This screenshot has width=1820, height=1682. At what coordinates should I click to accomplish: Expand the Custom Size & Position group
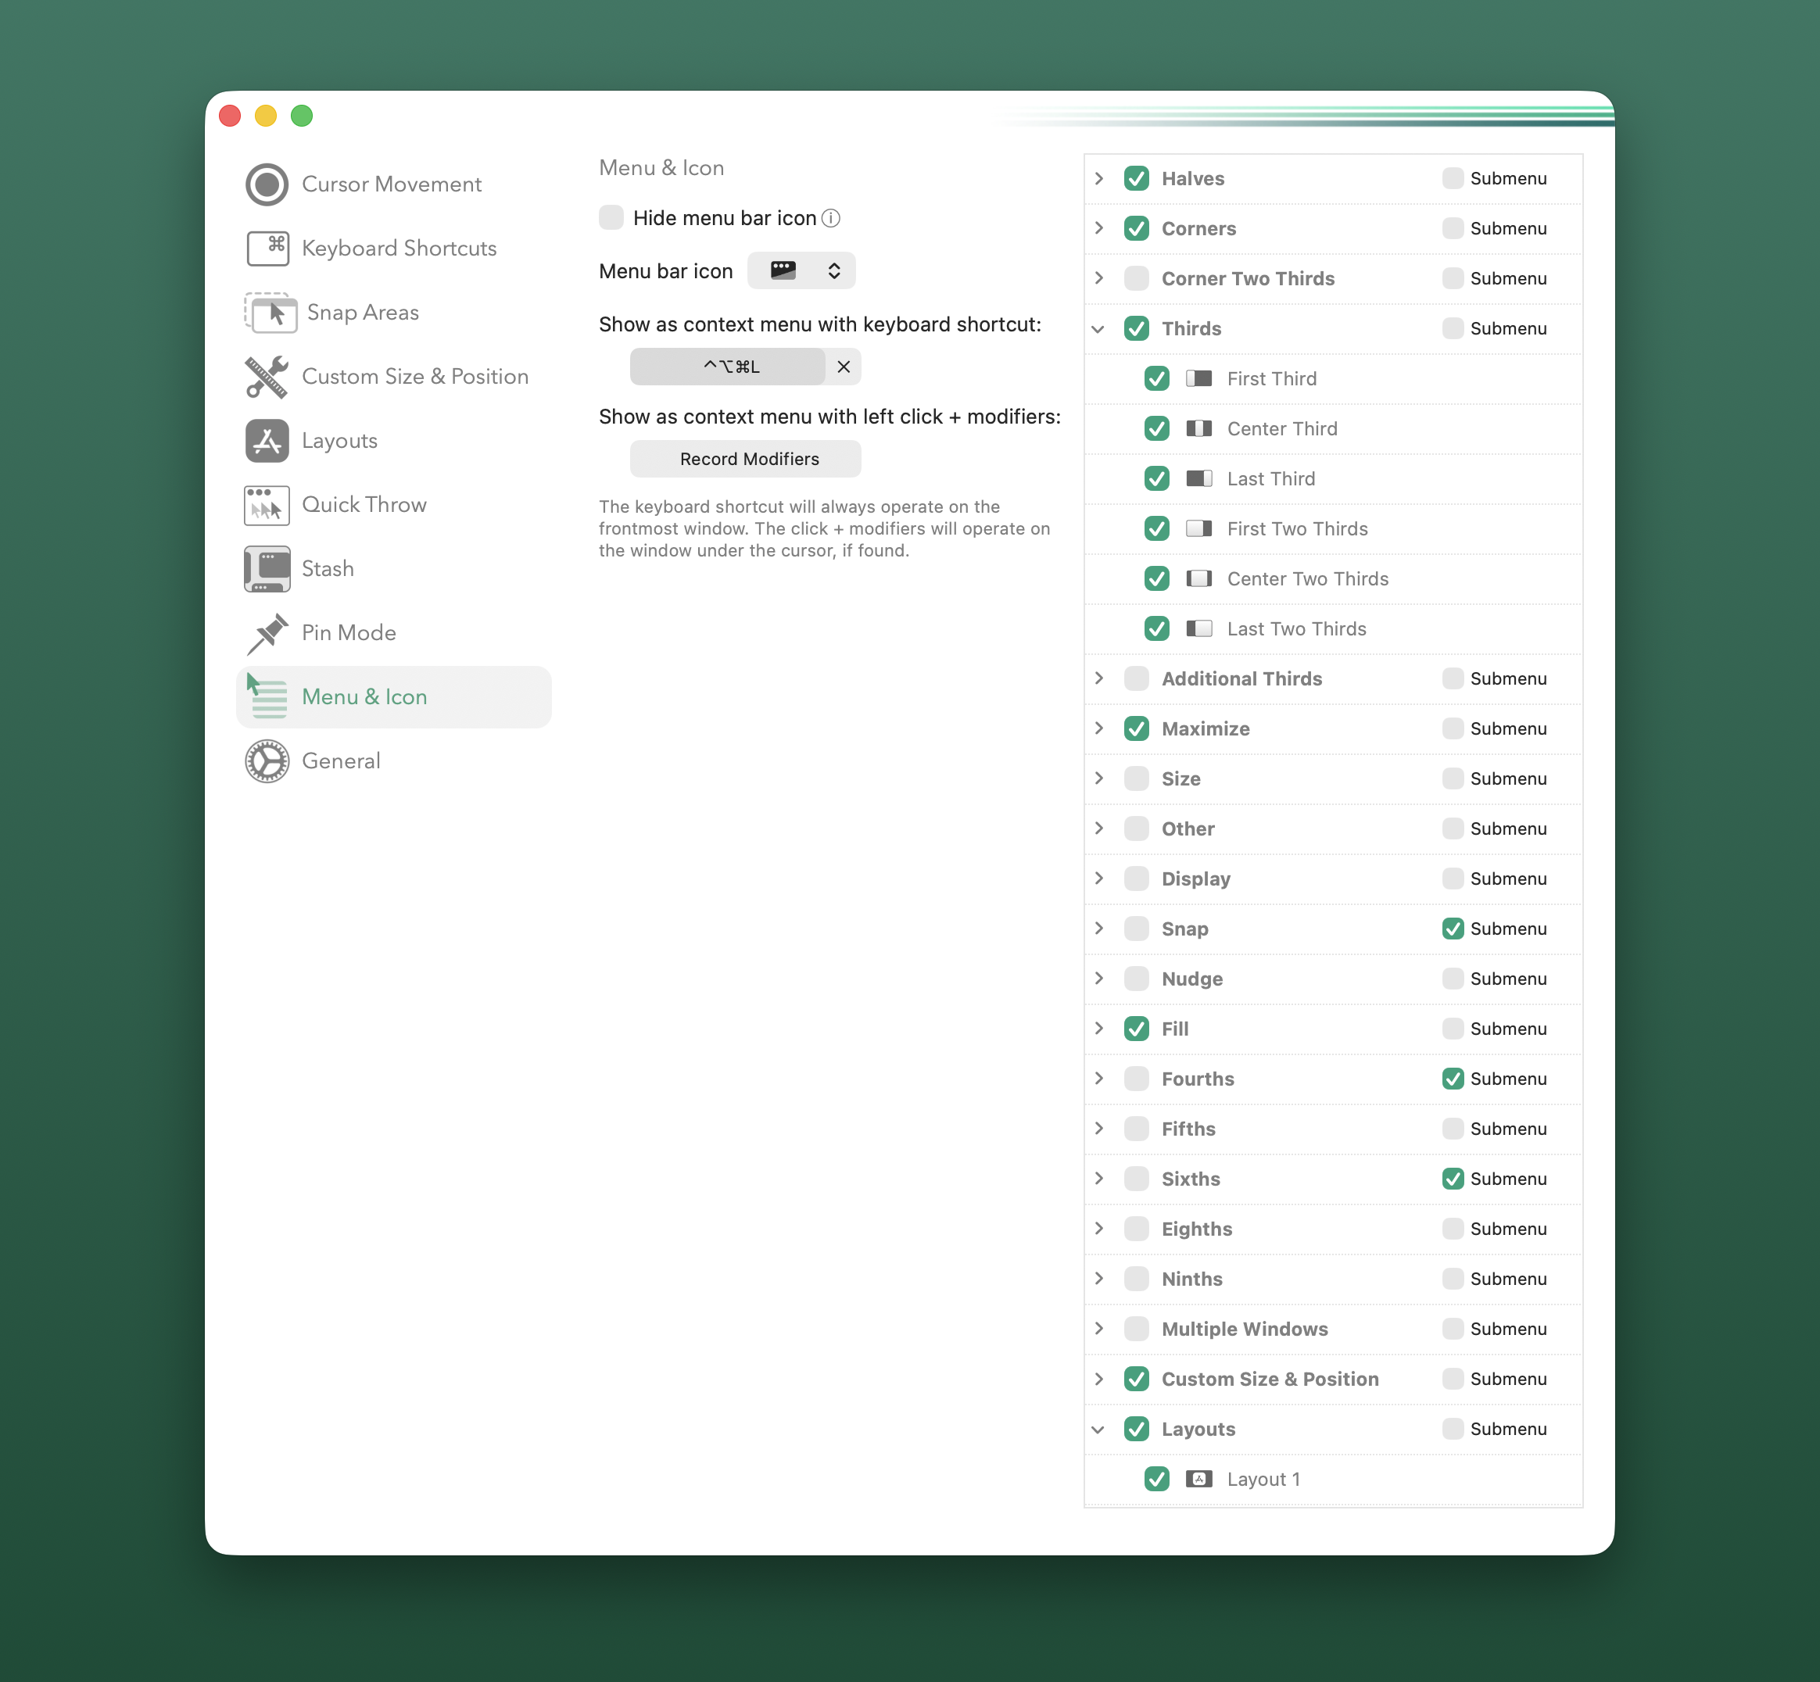click(1099, 1379)
